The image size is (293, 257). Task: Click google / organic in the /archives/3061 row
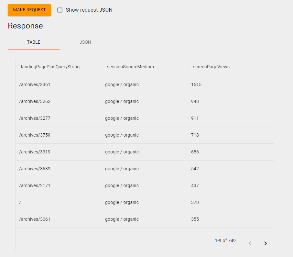click(x=122, y=219)
